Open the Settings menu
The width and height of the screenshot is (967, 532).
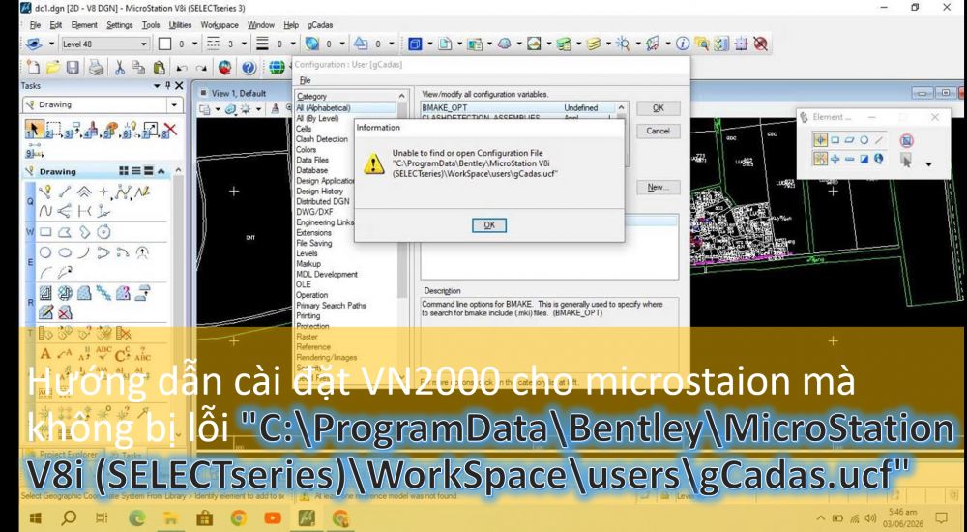coord(119,25)
